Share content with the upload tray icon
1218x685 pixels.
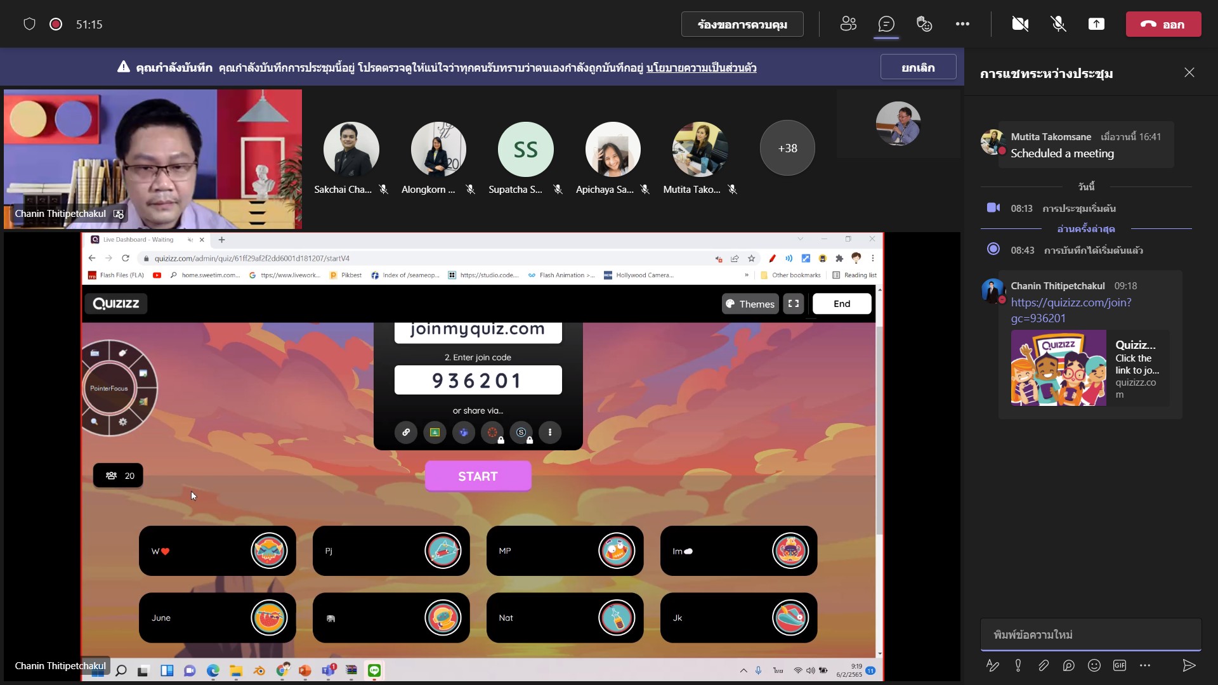(x=1096, y=24)
